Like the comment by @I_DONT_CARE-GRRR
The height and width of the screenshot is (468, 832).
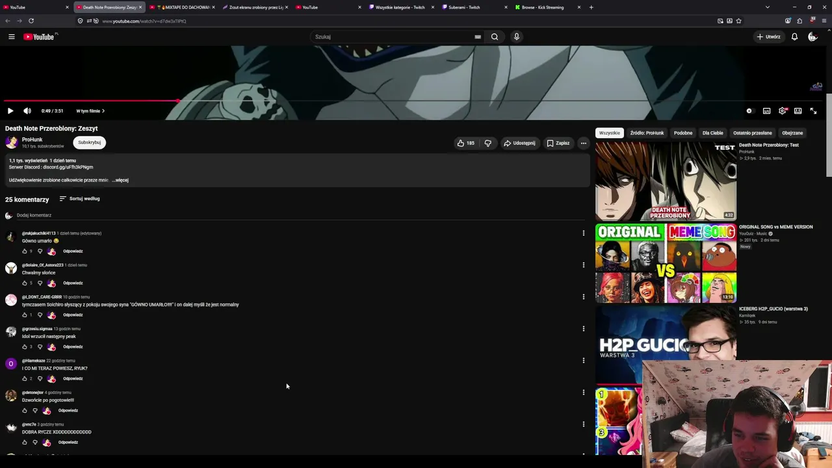pyautogui.click(x=25, y=315)
